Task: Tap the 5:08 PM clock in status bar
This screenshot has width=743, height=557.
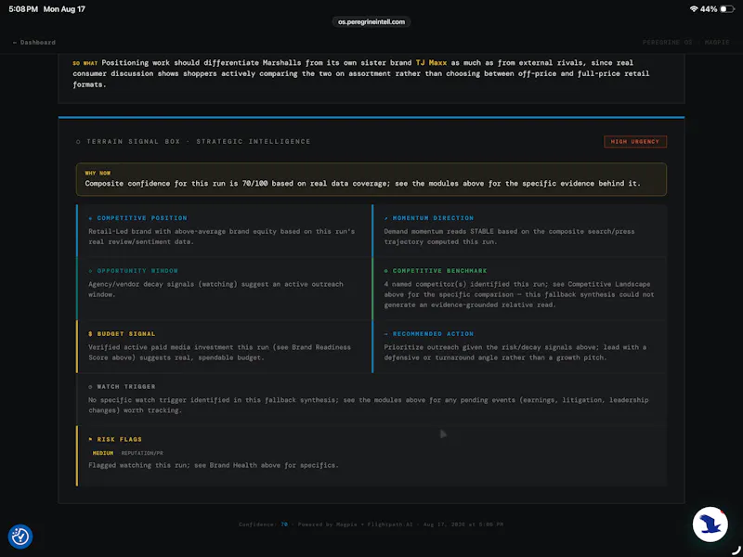Action: (22, 9)
